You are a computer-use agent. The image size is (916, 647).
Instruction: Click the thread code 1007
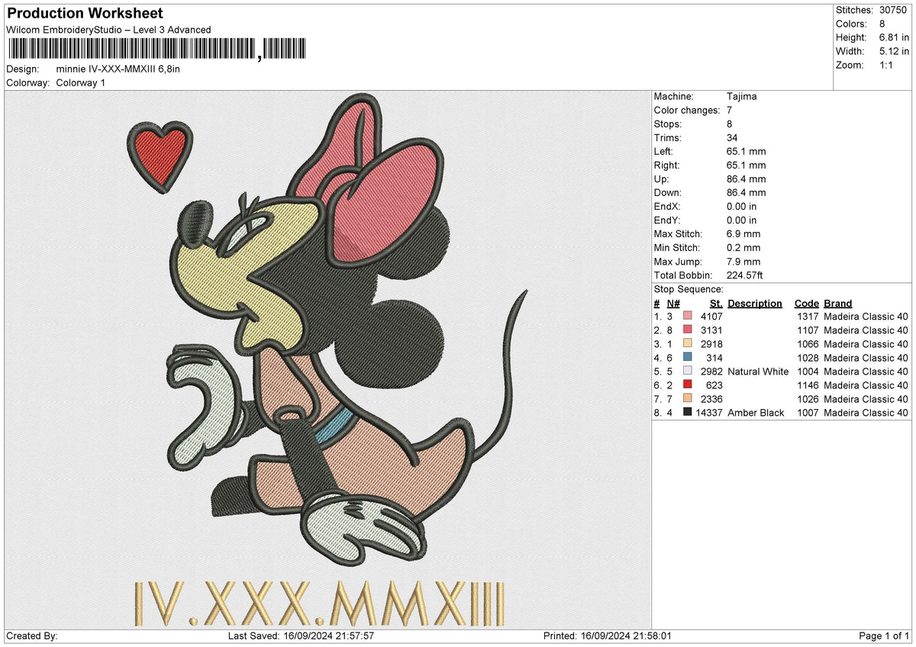click(x=808, y=413)
